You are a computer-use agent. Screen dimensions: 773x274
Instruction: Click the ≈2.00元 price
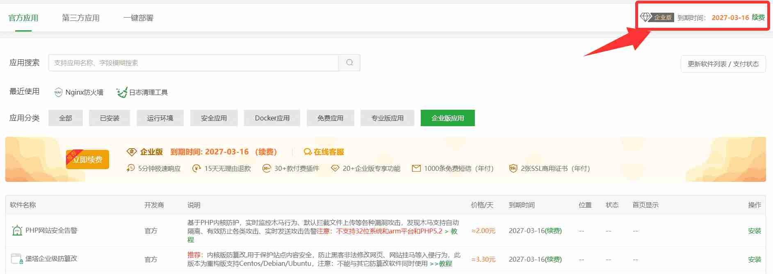pyautogui.click(x=483, y=231)
